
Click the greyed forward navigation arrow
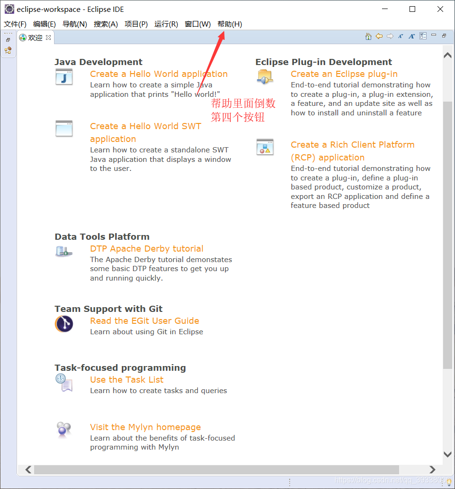tap(390, 36)
